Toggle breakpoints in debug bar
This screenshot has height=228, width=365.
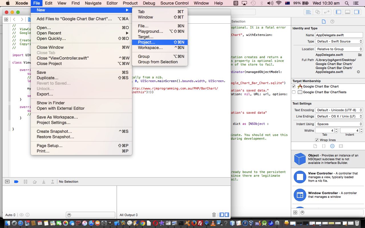pos(16,182)
